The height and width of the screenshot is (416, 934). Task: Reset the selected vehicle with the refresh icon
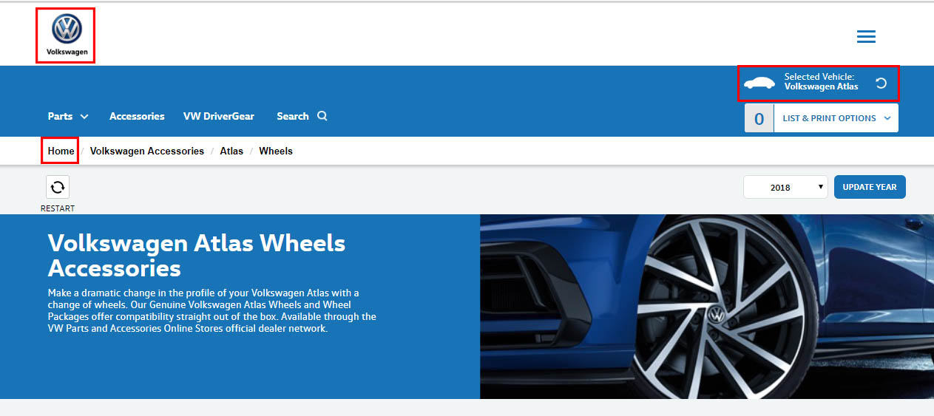click(x=881, y=83)
